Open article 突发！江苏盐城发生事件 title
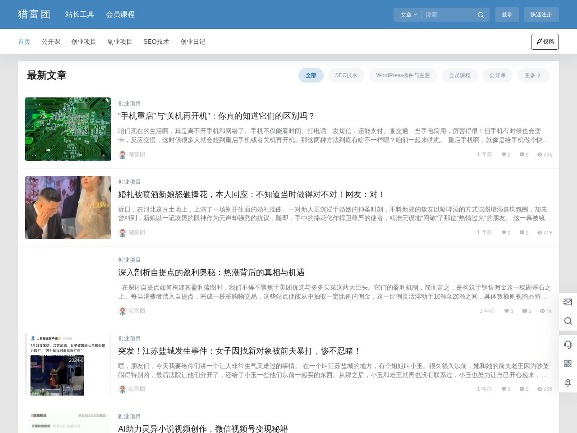Viewport: 577px width, 433px height. coord(240,351)
